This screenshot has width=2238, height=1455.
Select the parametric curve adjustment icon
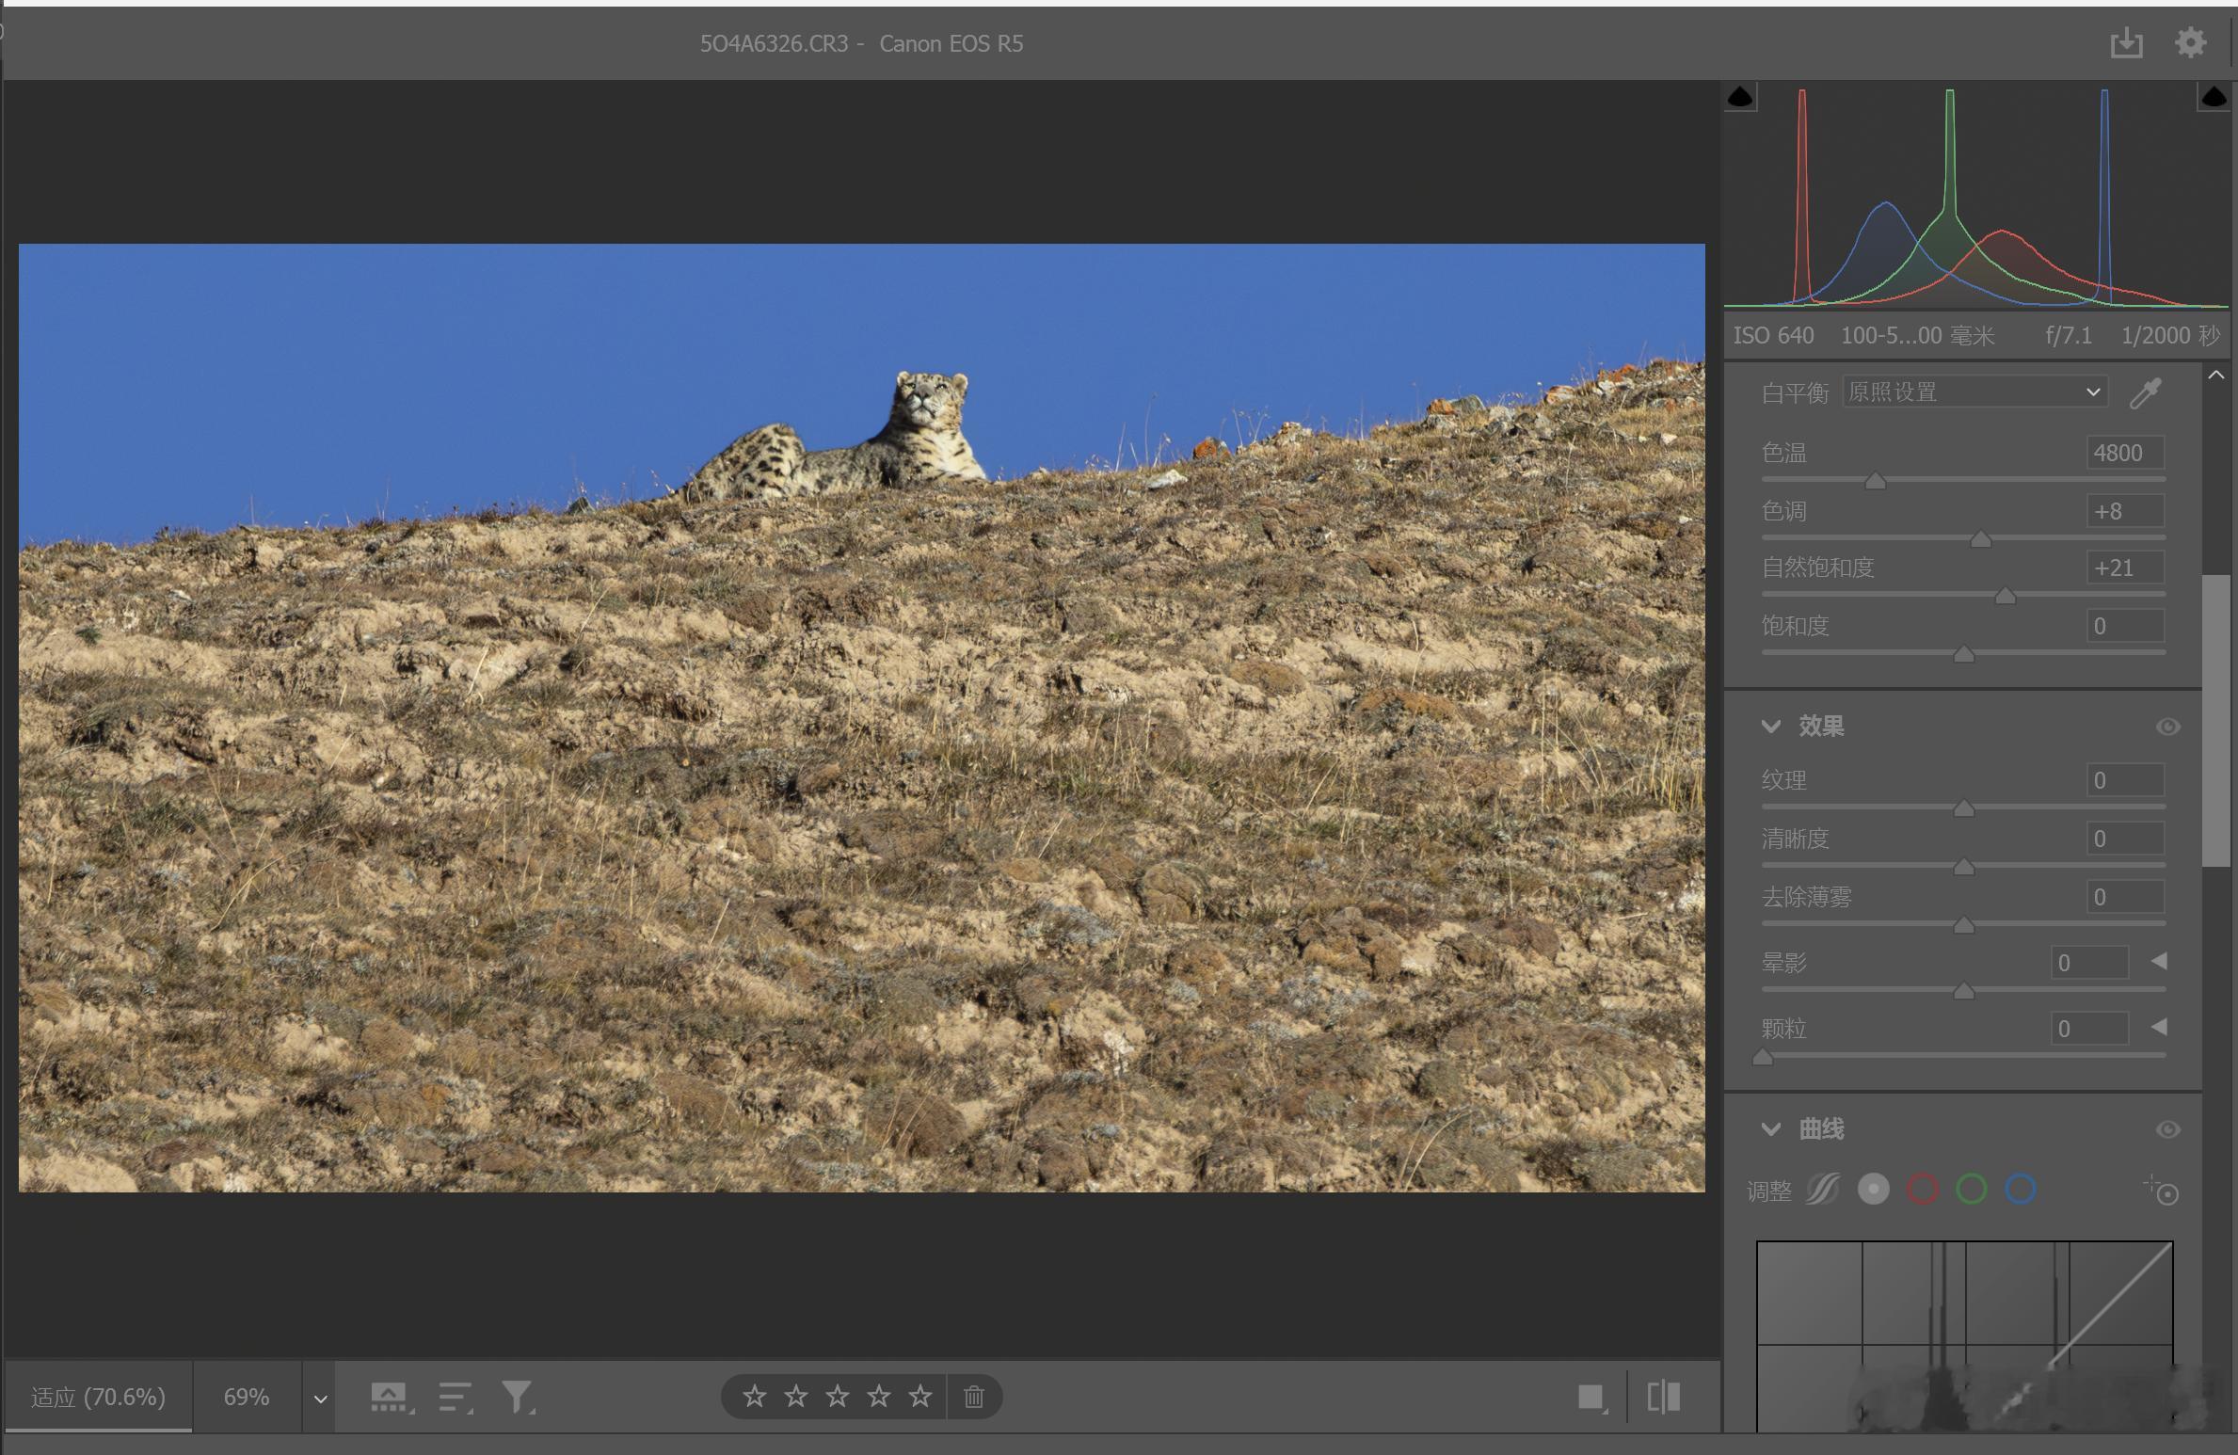pyautogui.click(x=1822, y=1190)
